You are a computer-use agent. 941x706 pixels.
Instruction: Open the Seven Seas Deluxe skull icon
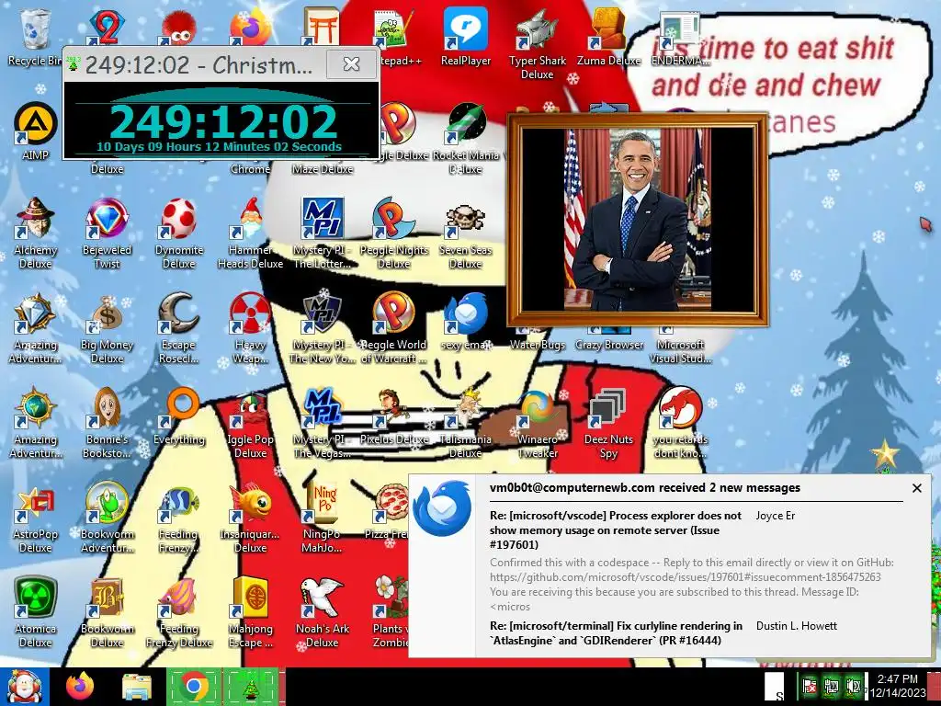[466, 233]
